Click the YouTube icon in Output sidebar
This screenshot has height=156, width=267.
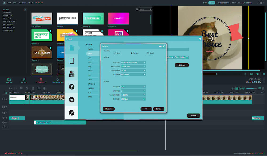click(x=72, y=74)
